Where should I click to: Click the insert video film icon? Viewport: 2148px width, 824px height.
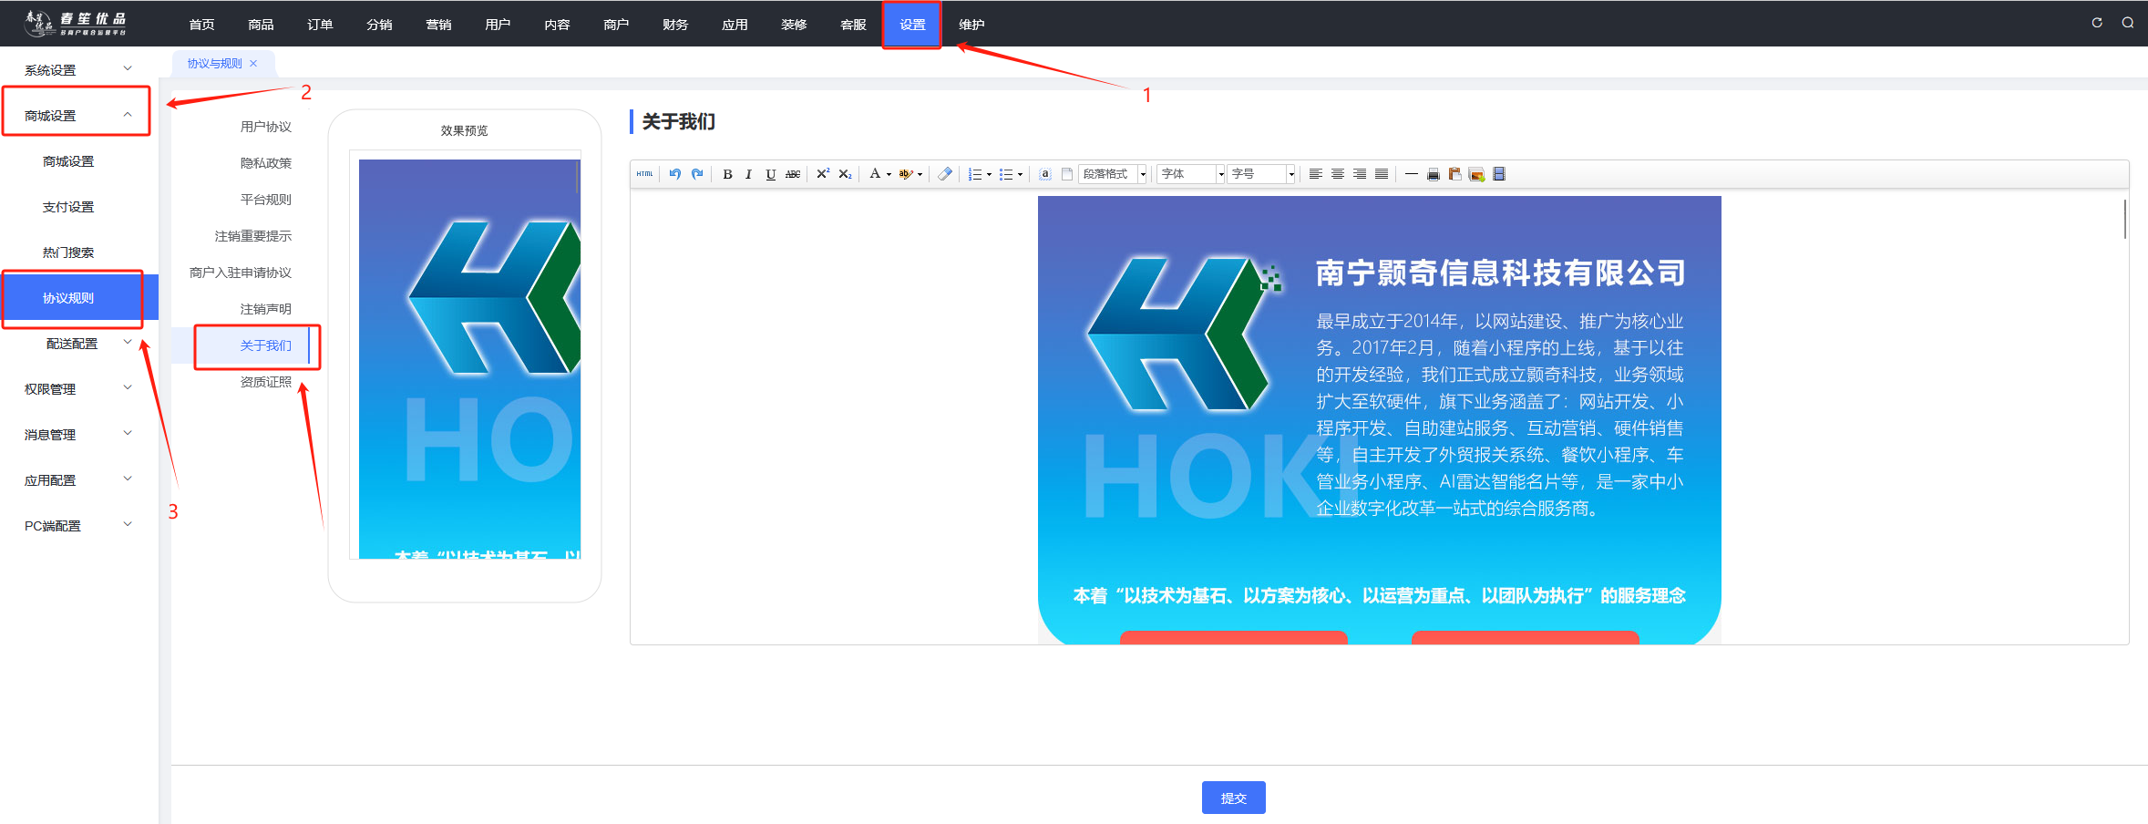tap(1499, 174)
